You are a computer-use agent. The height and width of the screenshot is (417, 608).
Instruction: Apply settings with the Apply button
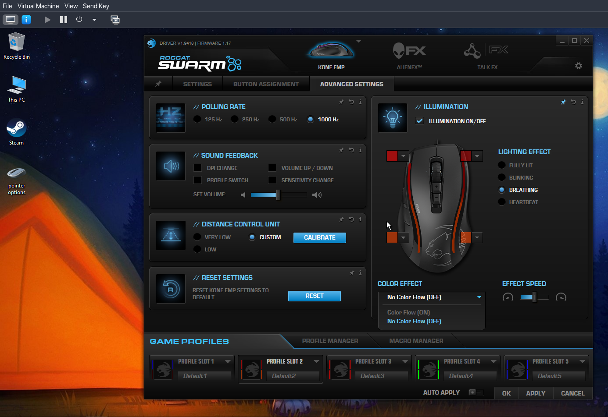[535, 393]
